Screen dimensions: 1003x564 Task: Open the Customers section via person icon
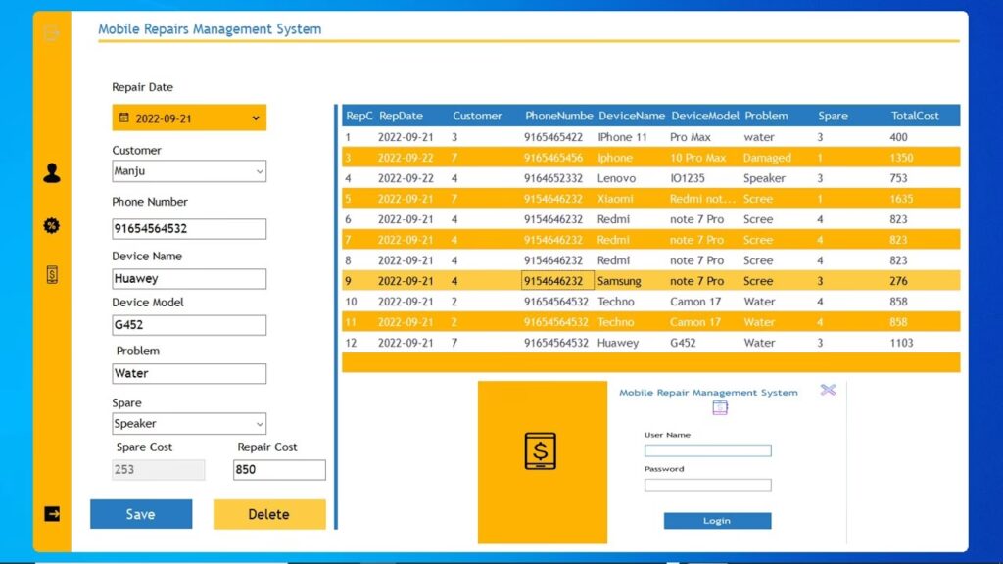click(x=52, y=173)
